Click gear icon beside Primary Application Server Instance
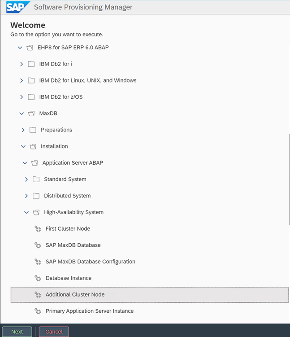290x337 pixels. point(38,311)
